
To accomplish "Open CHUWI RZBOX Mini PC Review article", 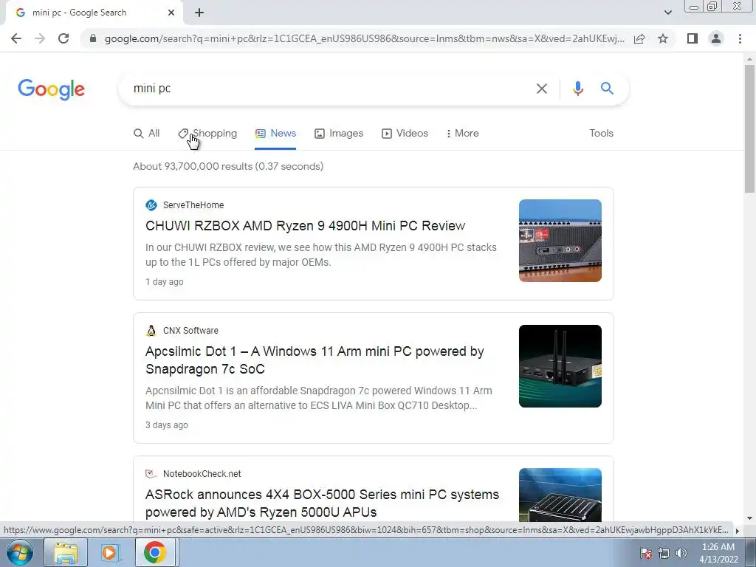I will pos(305,226).
